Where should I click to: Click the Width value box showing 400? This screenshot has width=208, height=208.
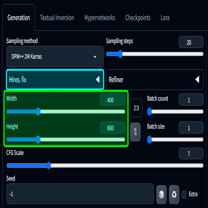pos(112,100)
